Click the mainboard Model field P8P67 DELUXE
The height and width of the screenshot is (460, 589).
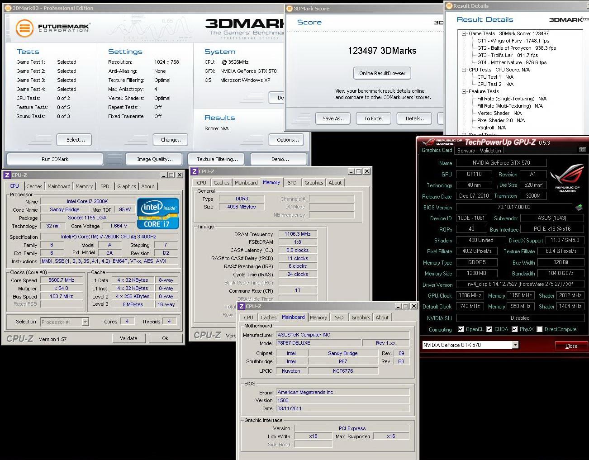tap(318, 343)
